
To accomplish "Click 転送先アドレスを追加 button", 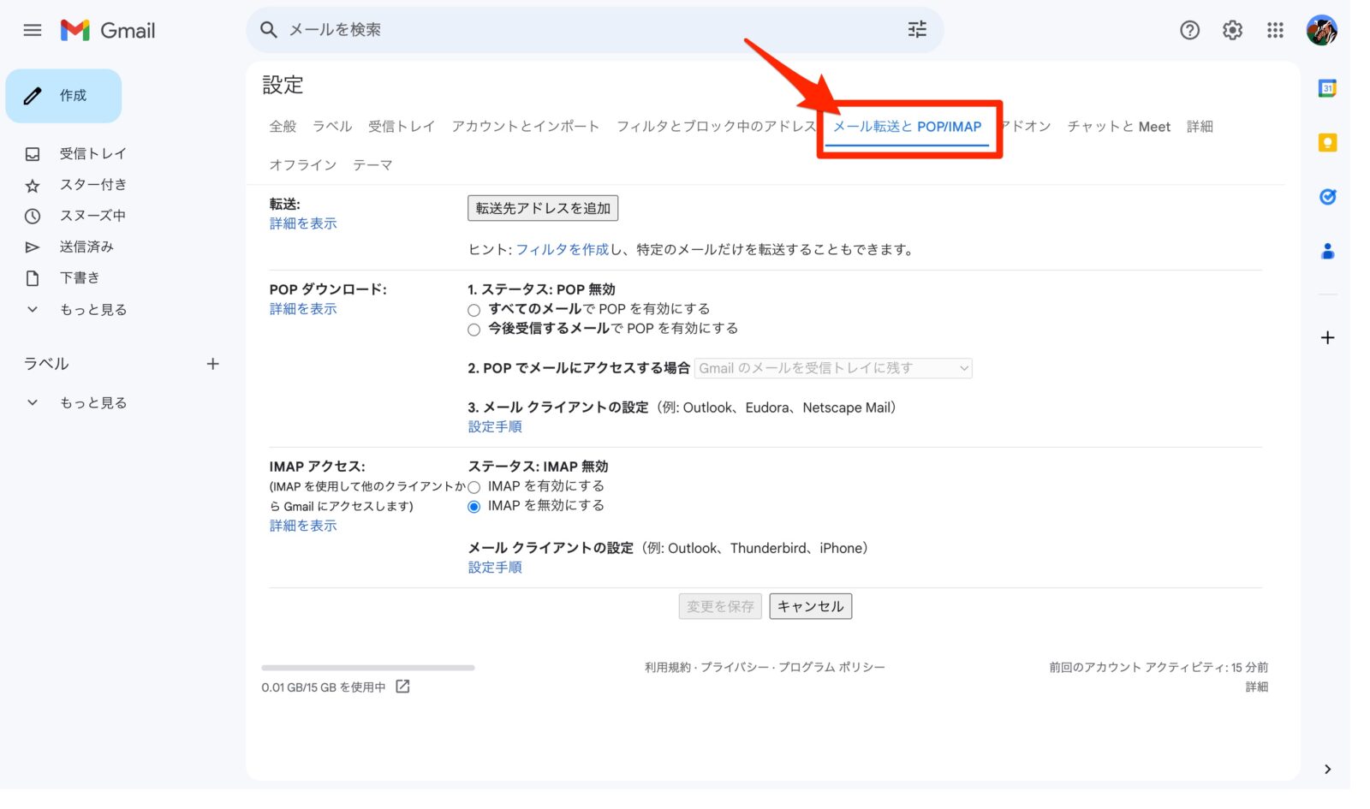I will [x=543, y=208].
